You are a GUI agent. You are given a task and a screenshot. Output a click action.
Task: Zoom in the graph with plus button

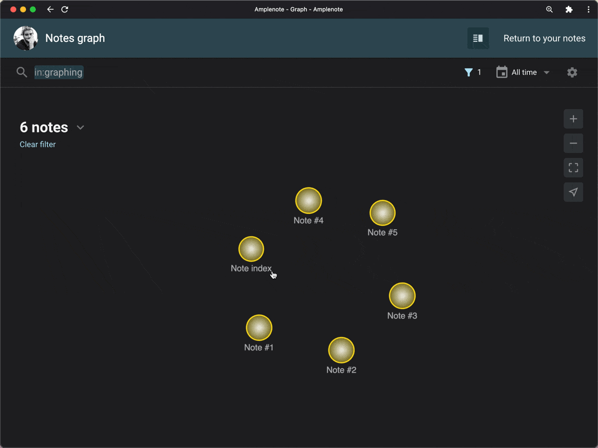point(574,119)
